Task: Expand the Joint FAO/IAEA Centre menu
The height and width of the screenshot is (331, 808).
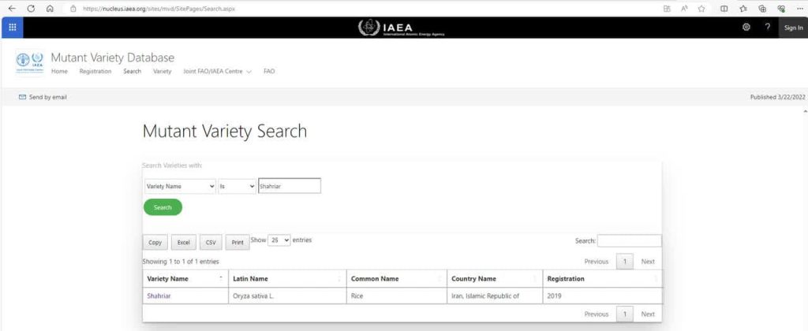Action: [217, 72]
